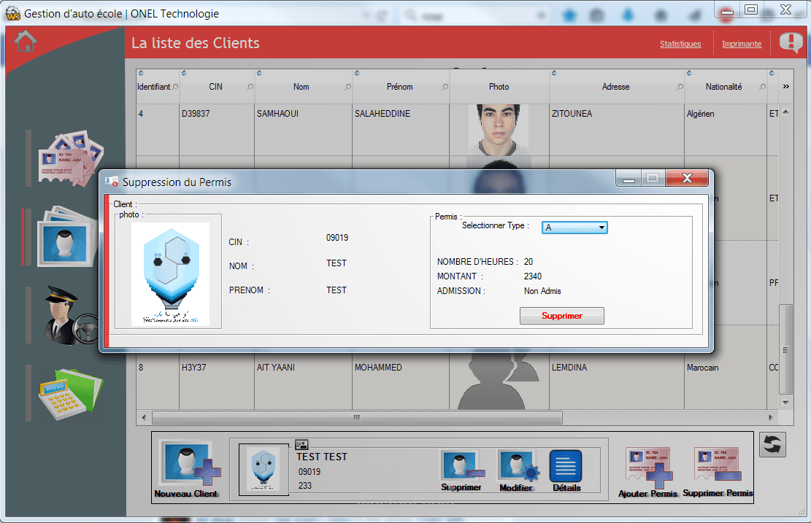Open the permits cards sidebar icon
Screen dimensions: 811x523
coord(70,158)
